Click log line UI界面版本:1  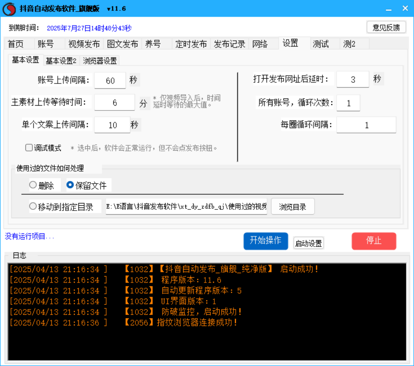click(x=188, y=301)
